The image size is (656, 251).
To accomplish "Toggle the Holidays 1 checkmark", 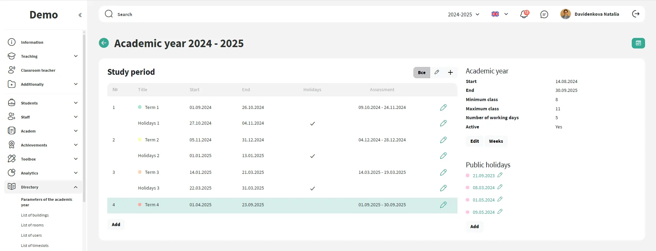I will (x=312, y=124).
